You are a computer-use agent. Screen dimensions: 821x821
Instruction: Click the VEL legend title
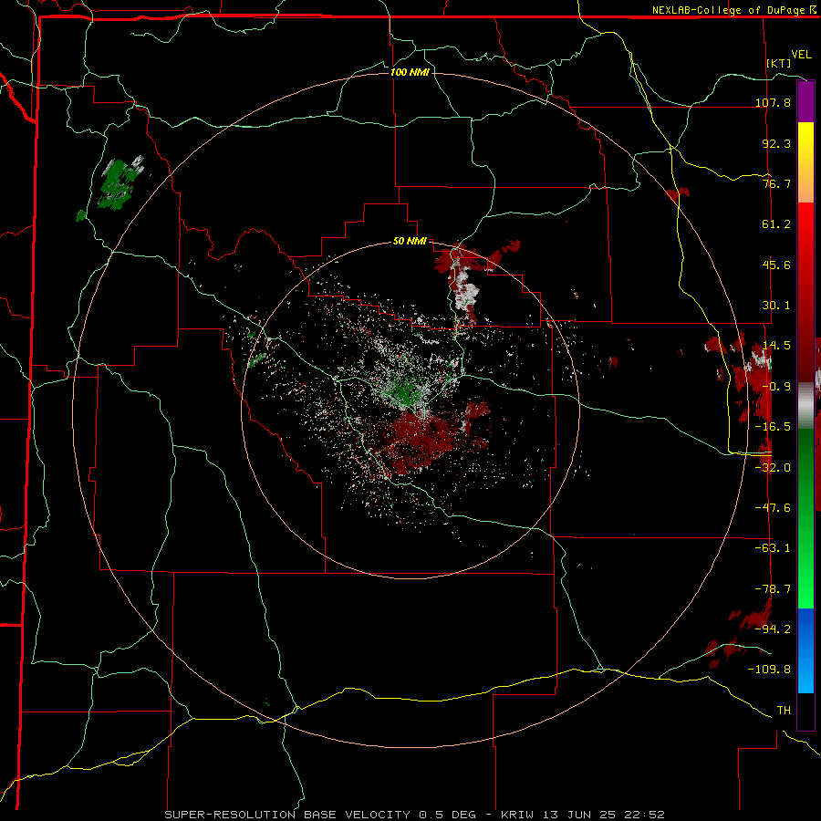point(801,55)
